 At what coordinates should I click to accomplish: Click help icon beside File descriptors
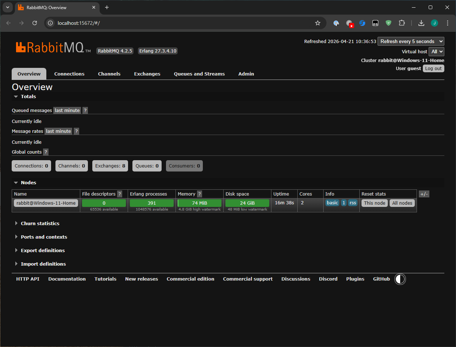coord(120,194)
